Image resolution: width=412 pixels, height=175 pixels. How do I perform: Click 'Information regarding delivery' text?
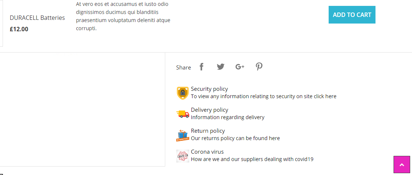pyautogui.click(x=228, y=118)
